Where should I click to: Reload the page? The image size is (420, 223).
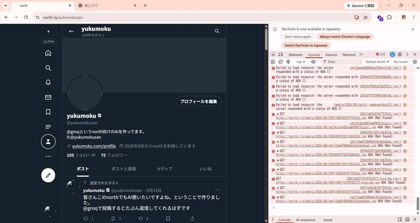click(26, 17)
